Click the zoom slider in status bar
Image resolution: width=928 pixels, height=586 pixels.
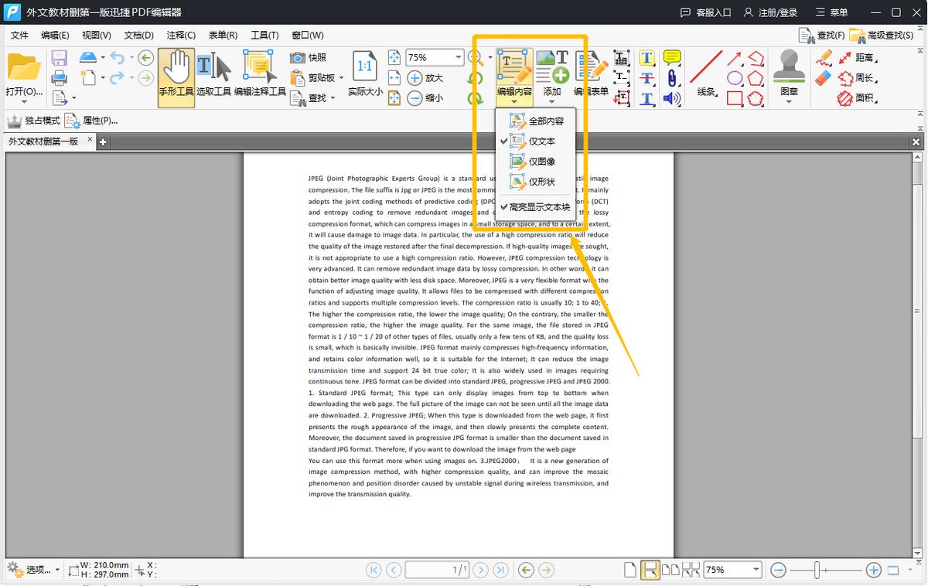click(817, 570)
